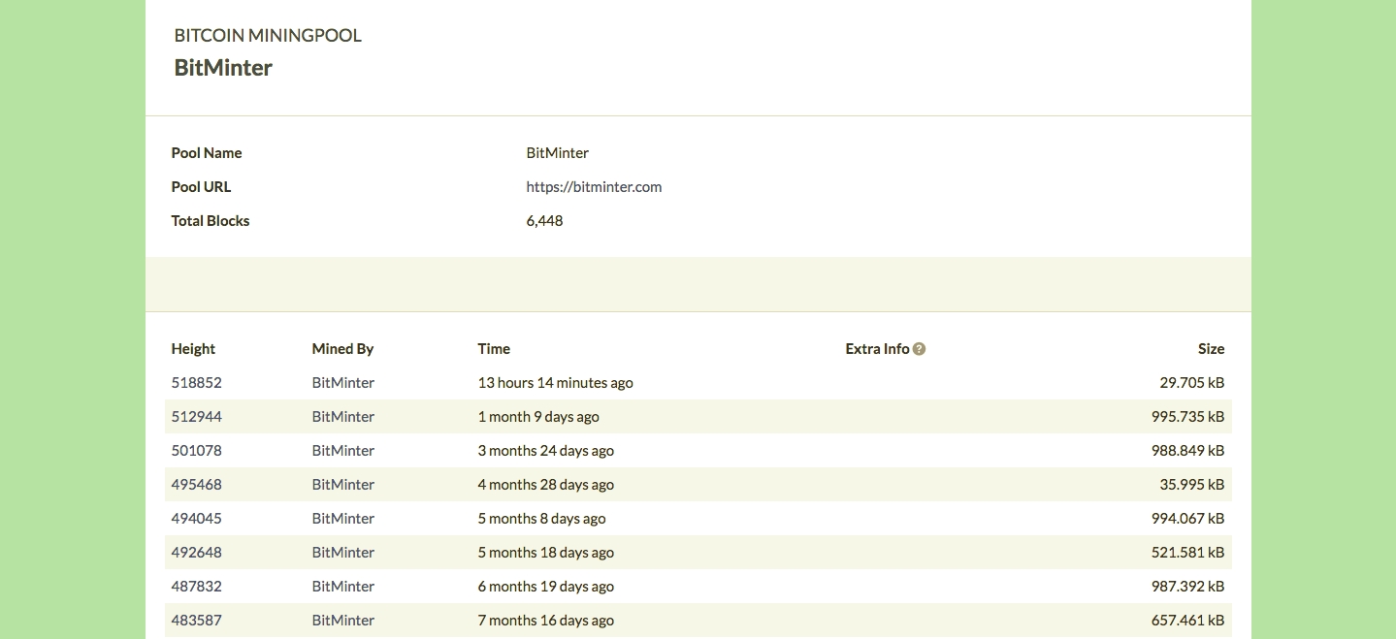Open block height 518852

point(197,383)
